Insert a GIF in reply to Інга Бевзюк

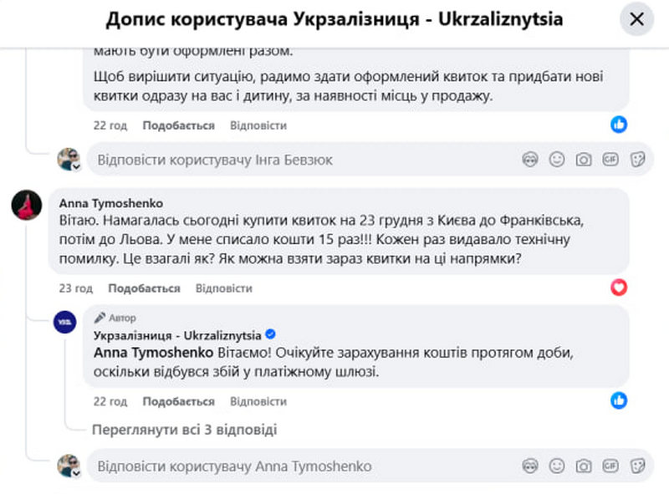[x=611, y=159]
